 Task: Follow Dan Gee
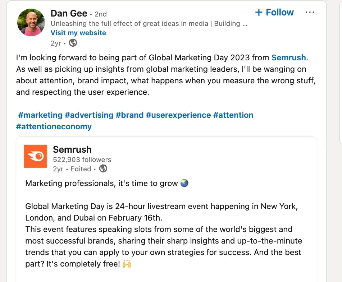point(274,13)
